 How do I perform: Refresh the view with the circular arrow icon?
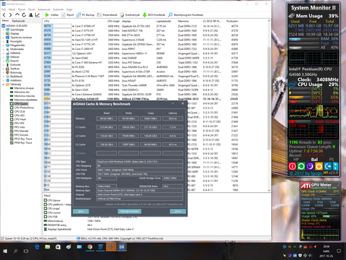(24, 15)
